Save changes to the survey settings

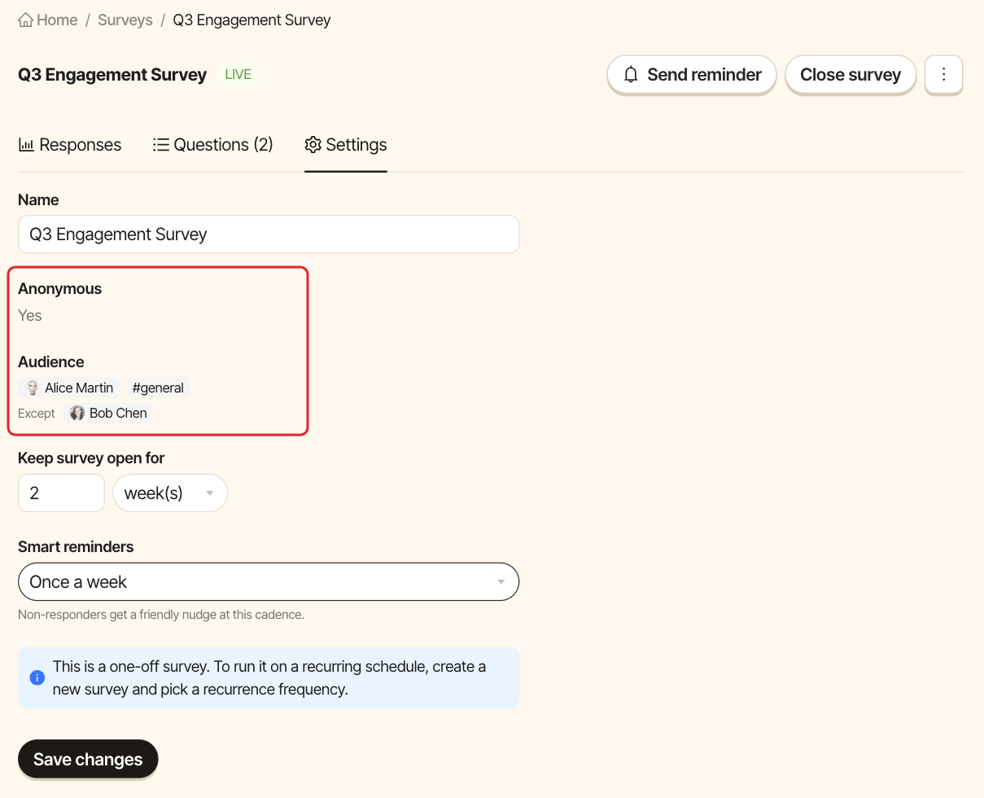(88, 759)
